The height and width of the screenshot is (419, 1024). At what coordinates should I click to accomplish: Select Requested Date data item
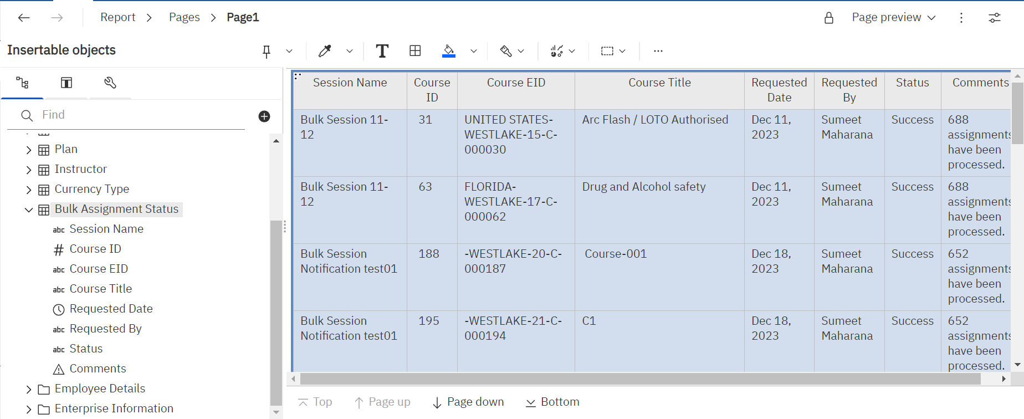(111, 309)
